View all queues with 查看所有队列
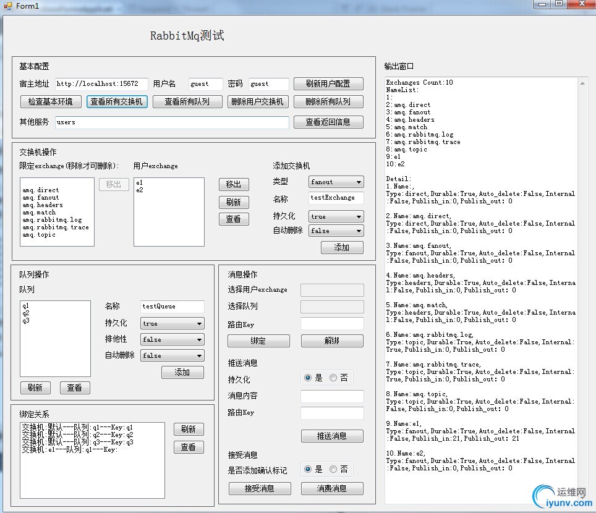 [x=187, y=101]
